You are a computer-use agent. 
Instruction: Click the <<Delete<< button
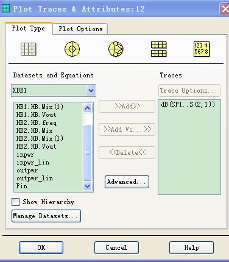pyautogui.click(x=127, y=152)
